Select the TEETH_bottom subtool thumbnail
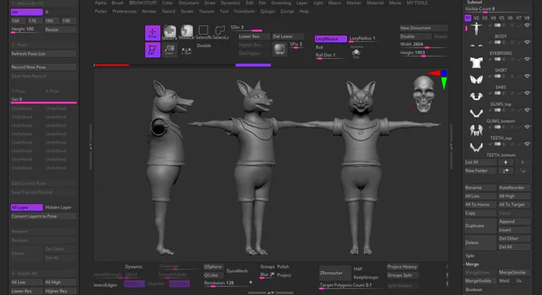Image resolution: width=542 pixels, height=295 pixels. [477, 147]
